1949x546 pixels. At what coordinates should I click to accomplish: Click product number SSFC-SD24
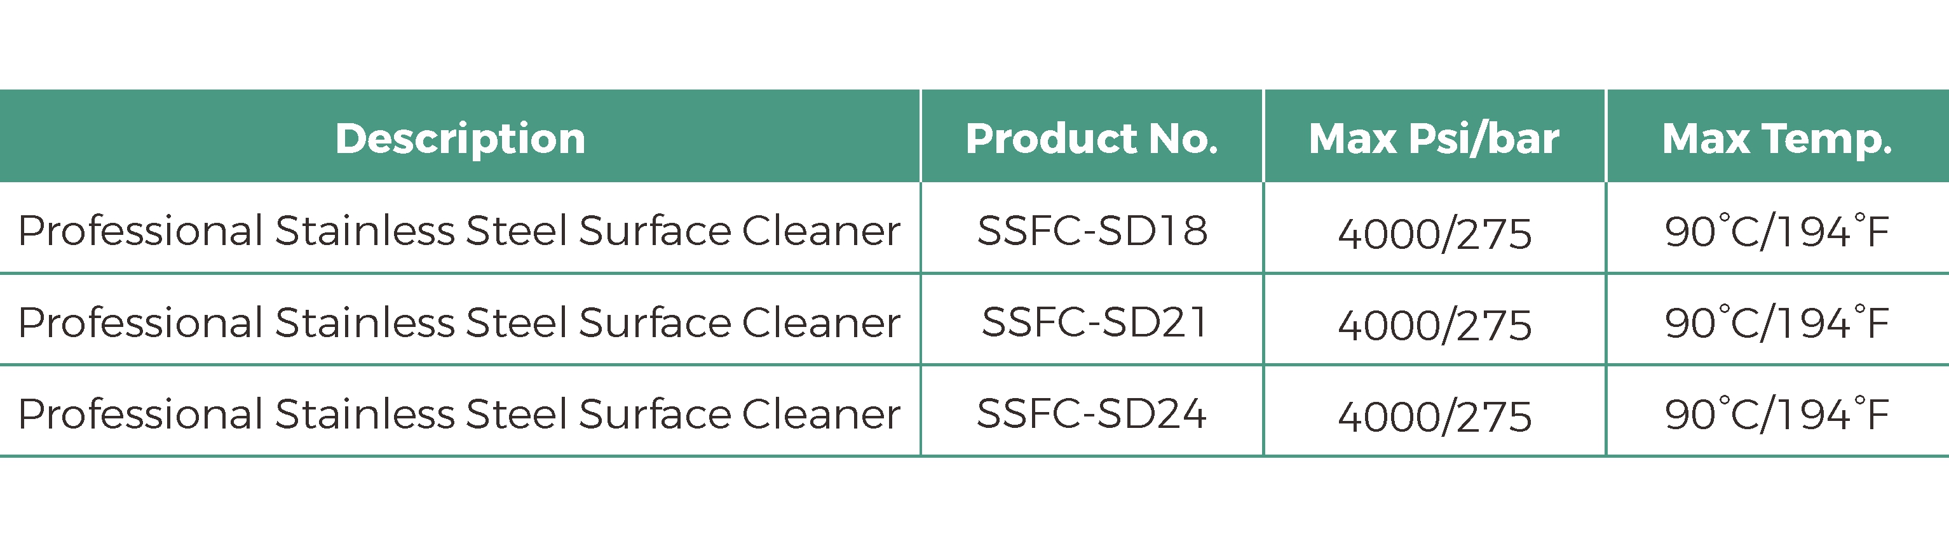tap(1091, 414)
